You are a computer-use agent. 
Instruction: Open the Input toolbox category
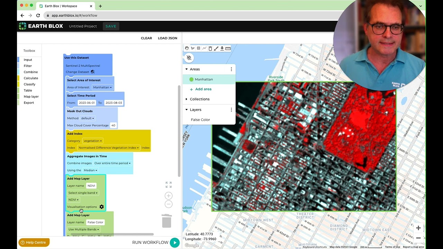(28, 60)
